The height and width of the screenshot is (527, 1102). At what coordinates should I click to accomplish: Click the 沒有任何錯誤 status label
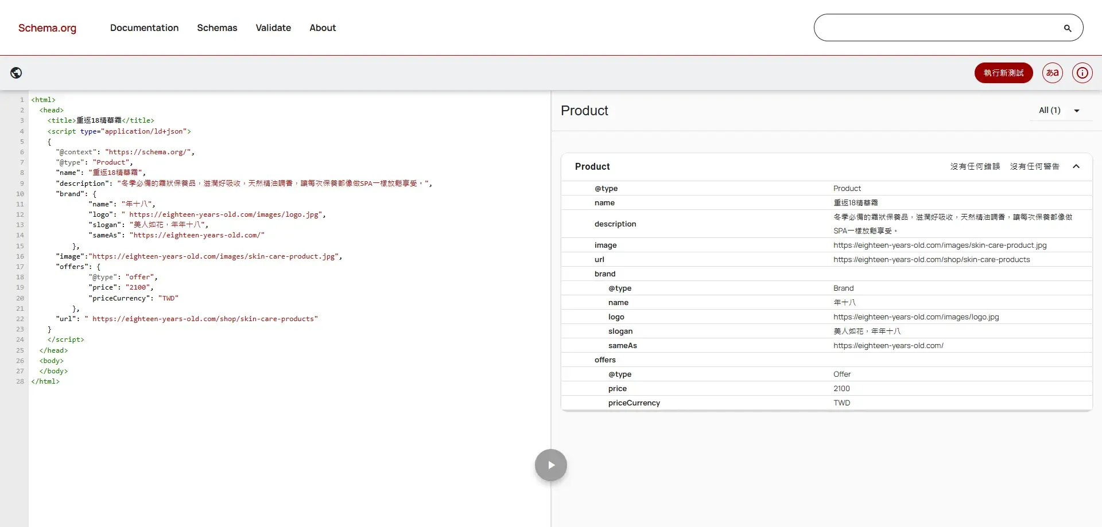click(x=975, y=166)
